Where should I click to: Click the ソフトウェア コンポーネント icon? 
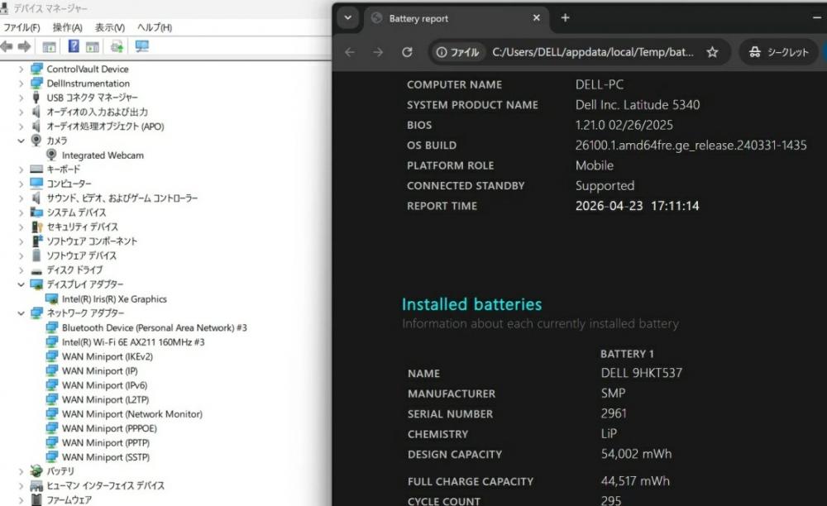click(36, 241)
